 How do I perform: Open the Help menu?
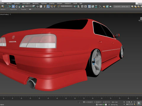(x=81, y=4)
